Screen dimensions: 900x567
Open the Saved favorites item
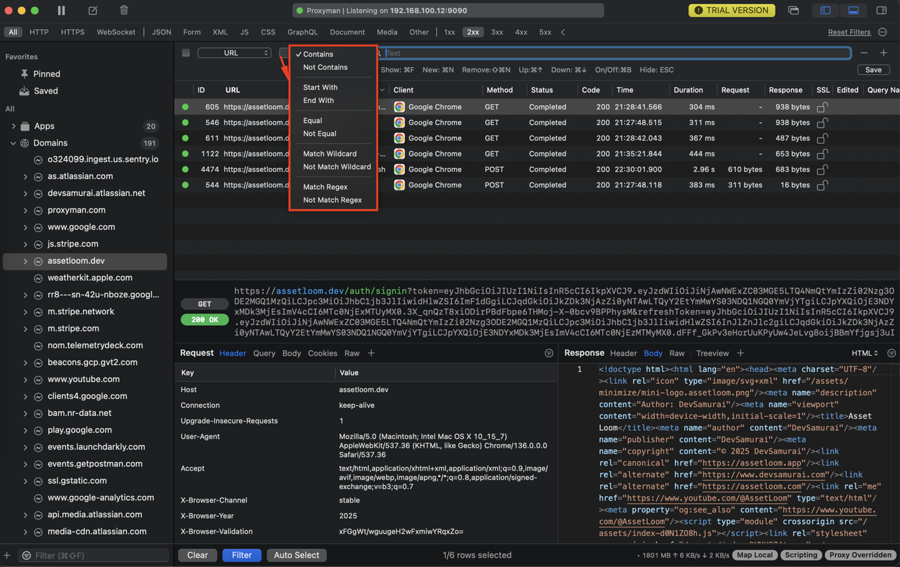pyautogui.click(x=40, y=91)
